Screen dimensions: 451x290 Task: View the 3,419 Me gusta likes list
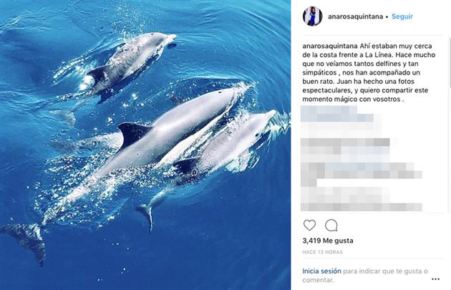[x=328, y=241]
